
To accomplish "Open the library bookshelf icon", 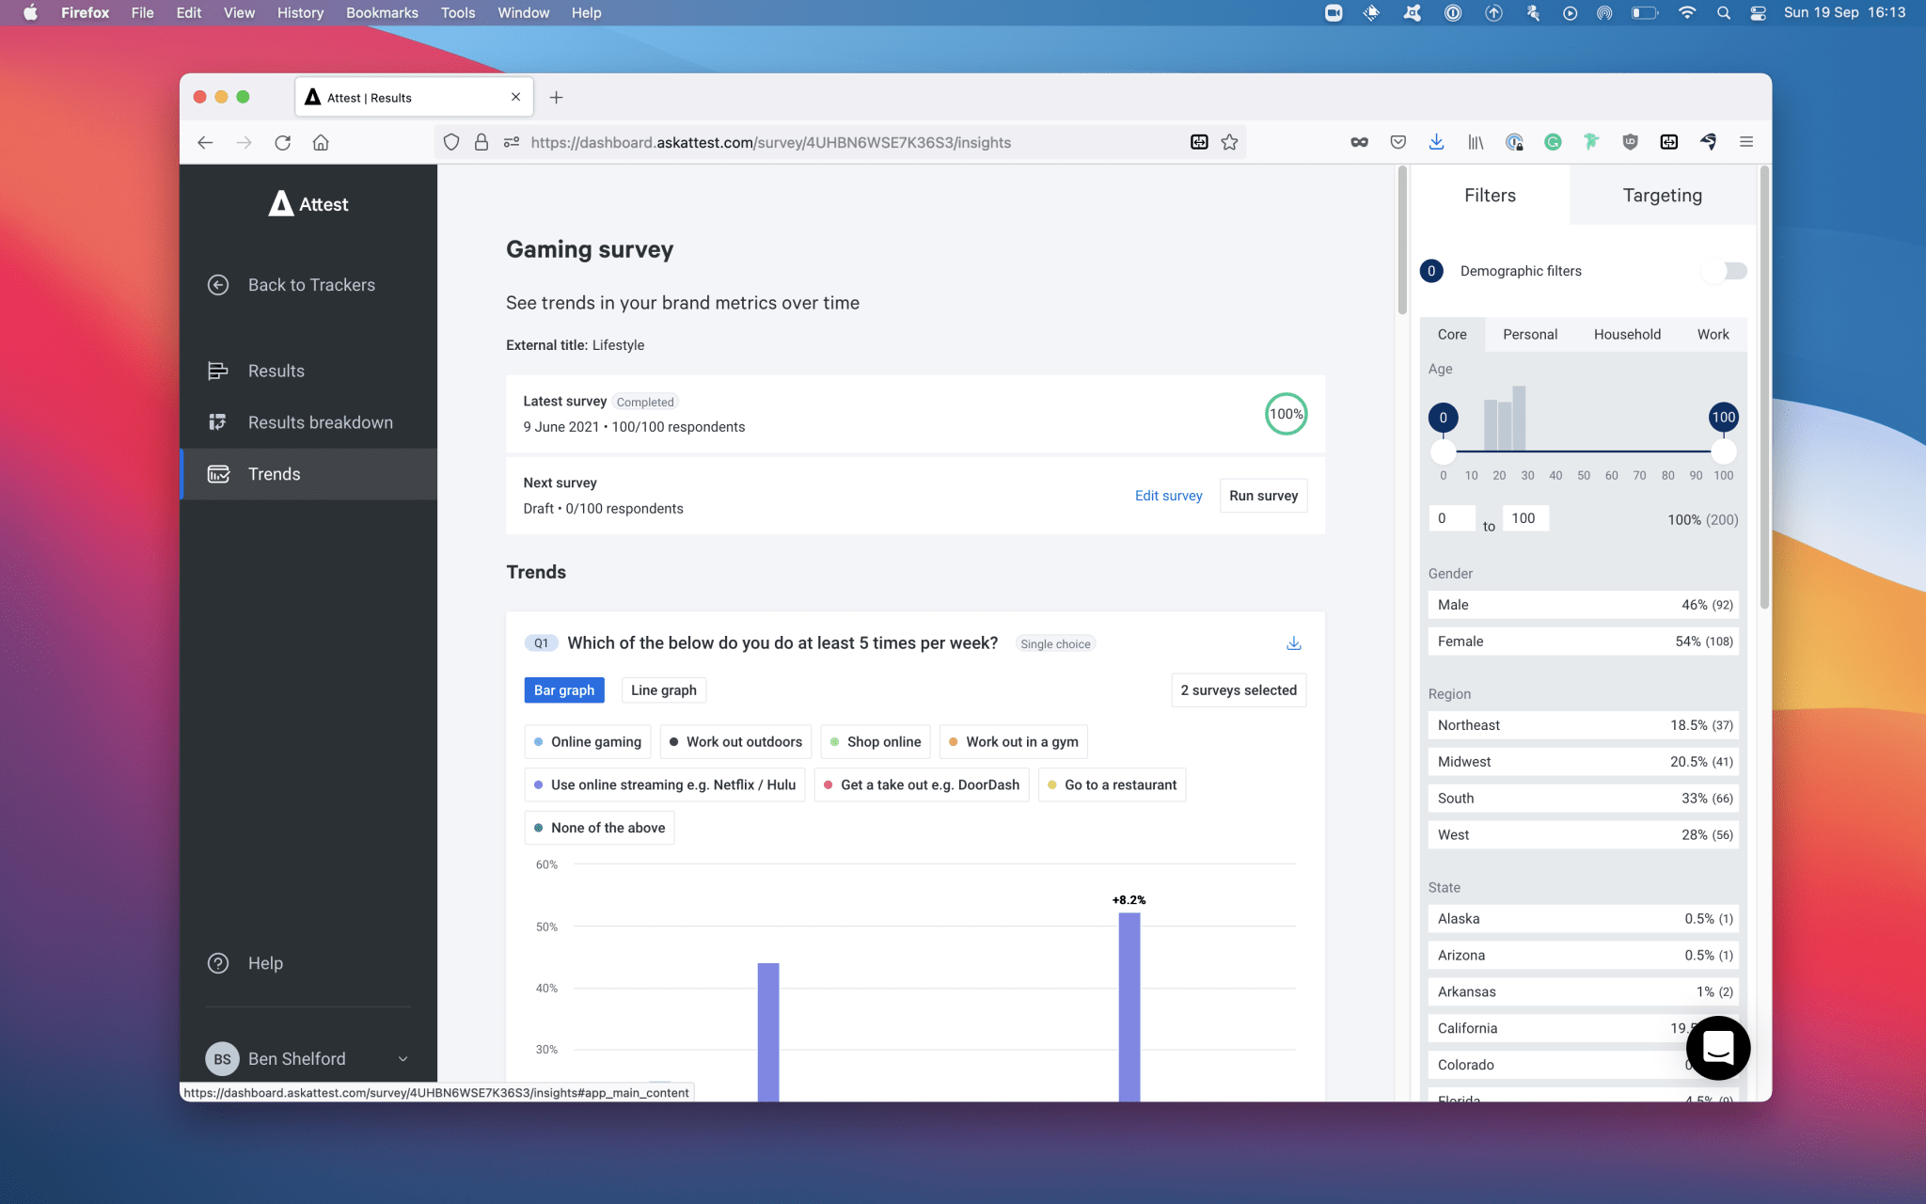I will pyautogui.click(x=1476, y=142).
